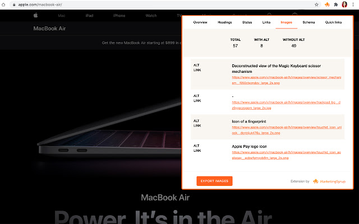Image resolution: width=359 pixels, height=224 pixels.
Task: Click the MacBook Air heading below the hero
Action: 165,198
